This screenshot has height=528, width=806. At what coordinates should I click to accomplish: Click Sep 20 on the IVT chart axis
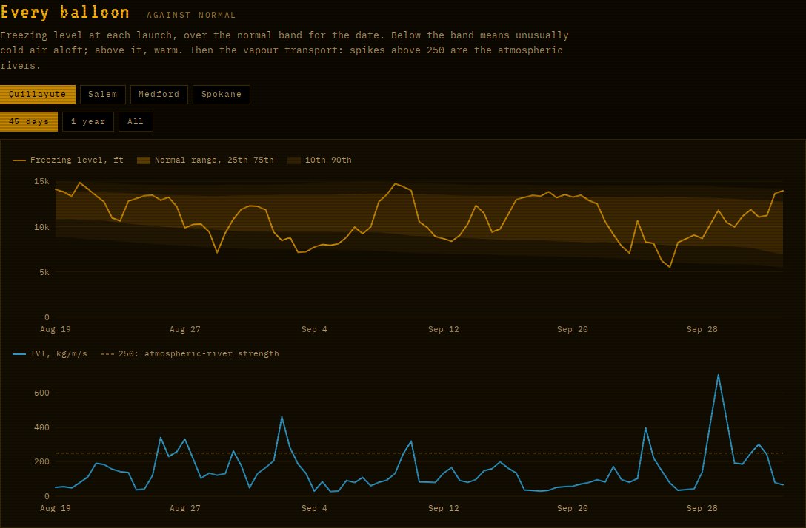(x=573, y=509)
